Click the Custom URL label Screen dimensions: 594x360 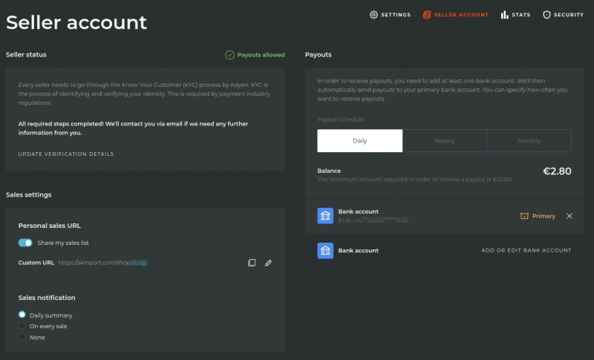tap(36, 263)
